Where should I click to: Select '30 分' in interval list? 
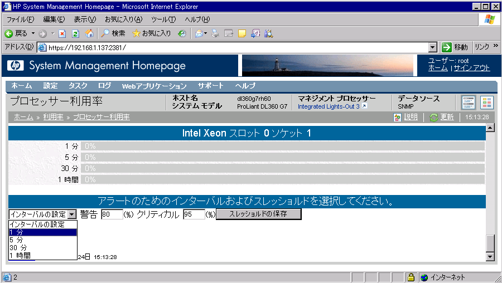[x=43, y=247]
